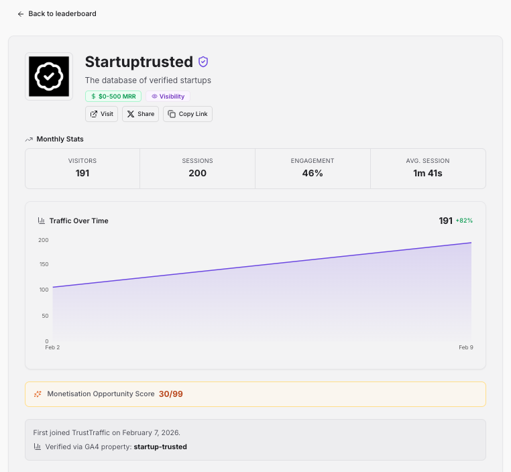The height and width of the screenshot is (472, 511).
Task: Select the Engagement 46% stat value
Action: point(313,173)
